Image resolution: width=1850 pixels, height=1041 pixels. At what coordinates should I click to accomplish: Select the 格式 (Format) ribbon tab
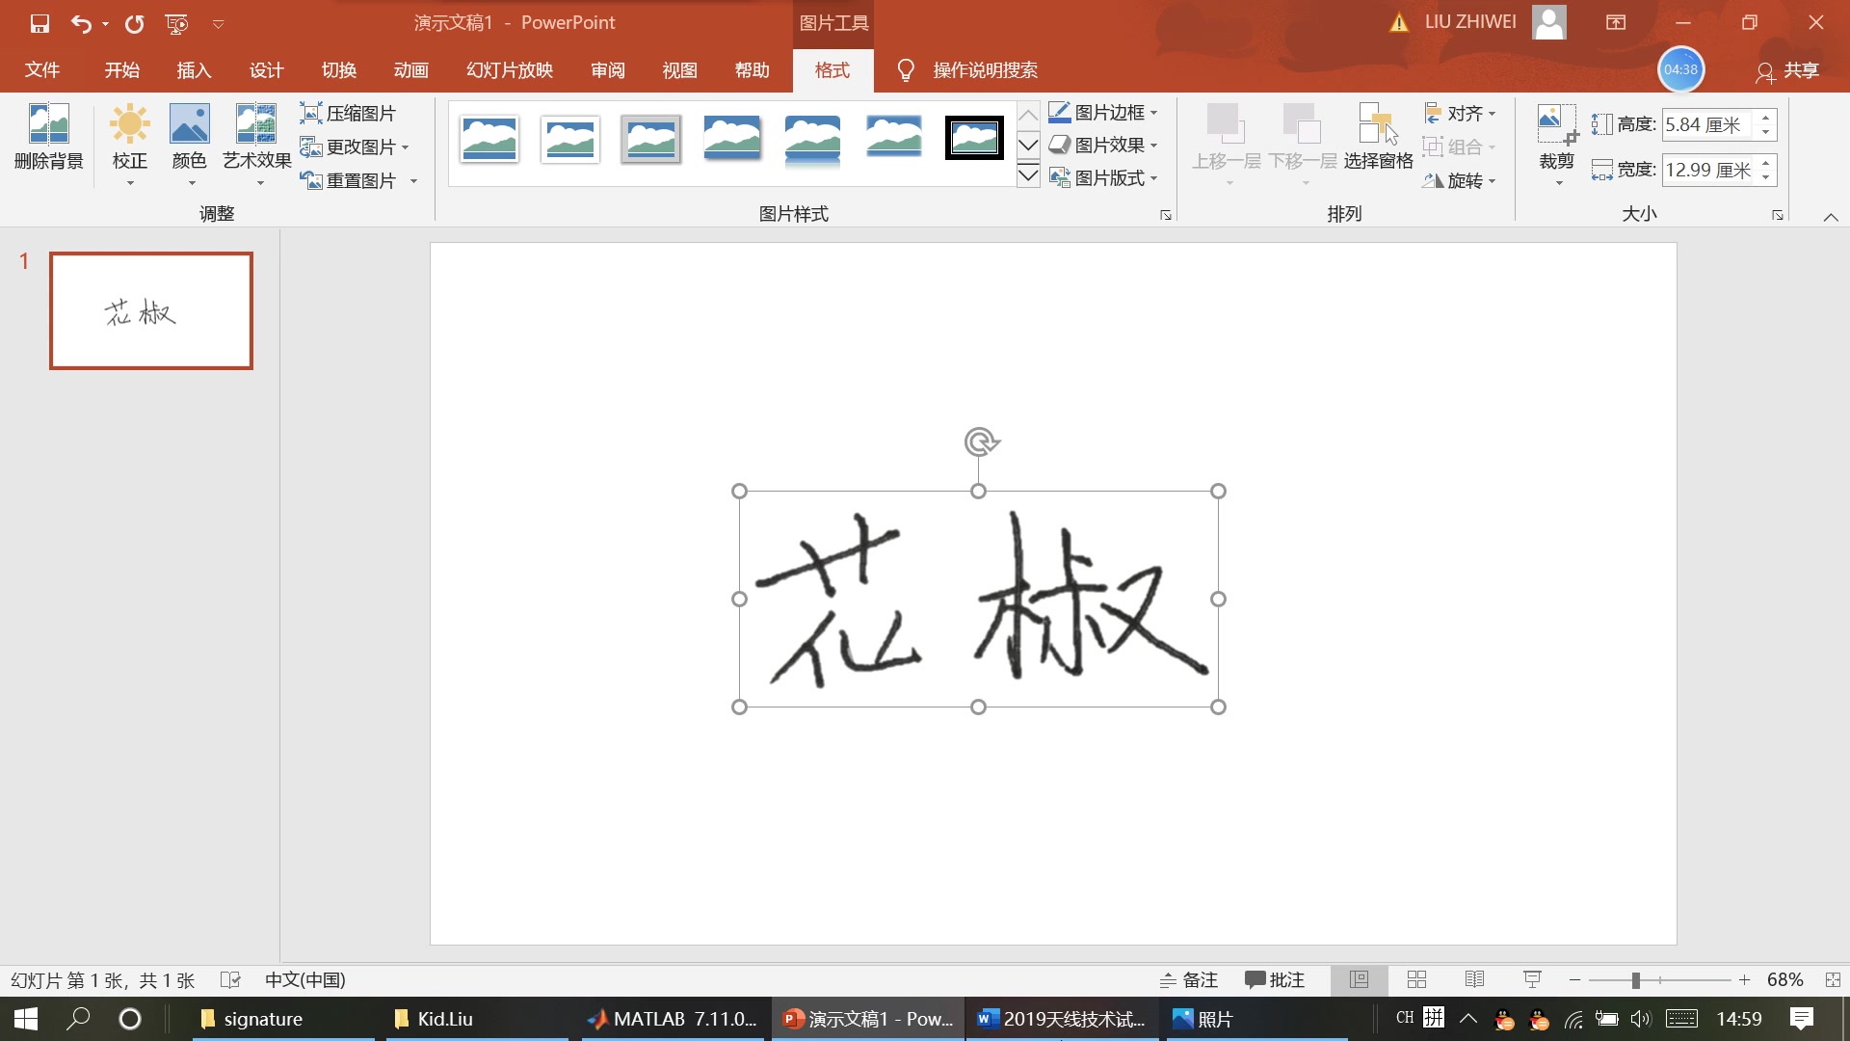[831, 70]
